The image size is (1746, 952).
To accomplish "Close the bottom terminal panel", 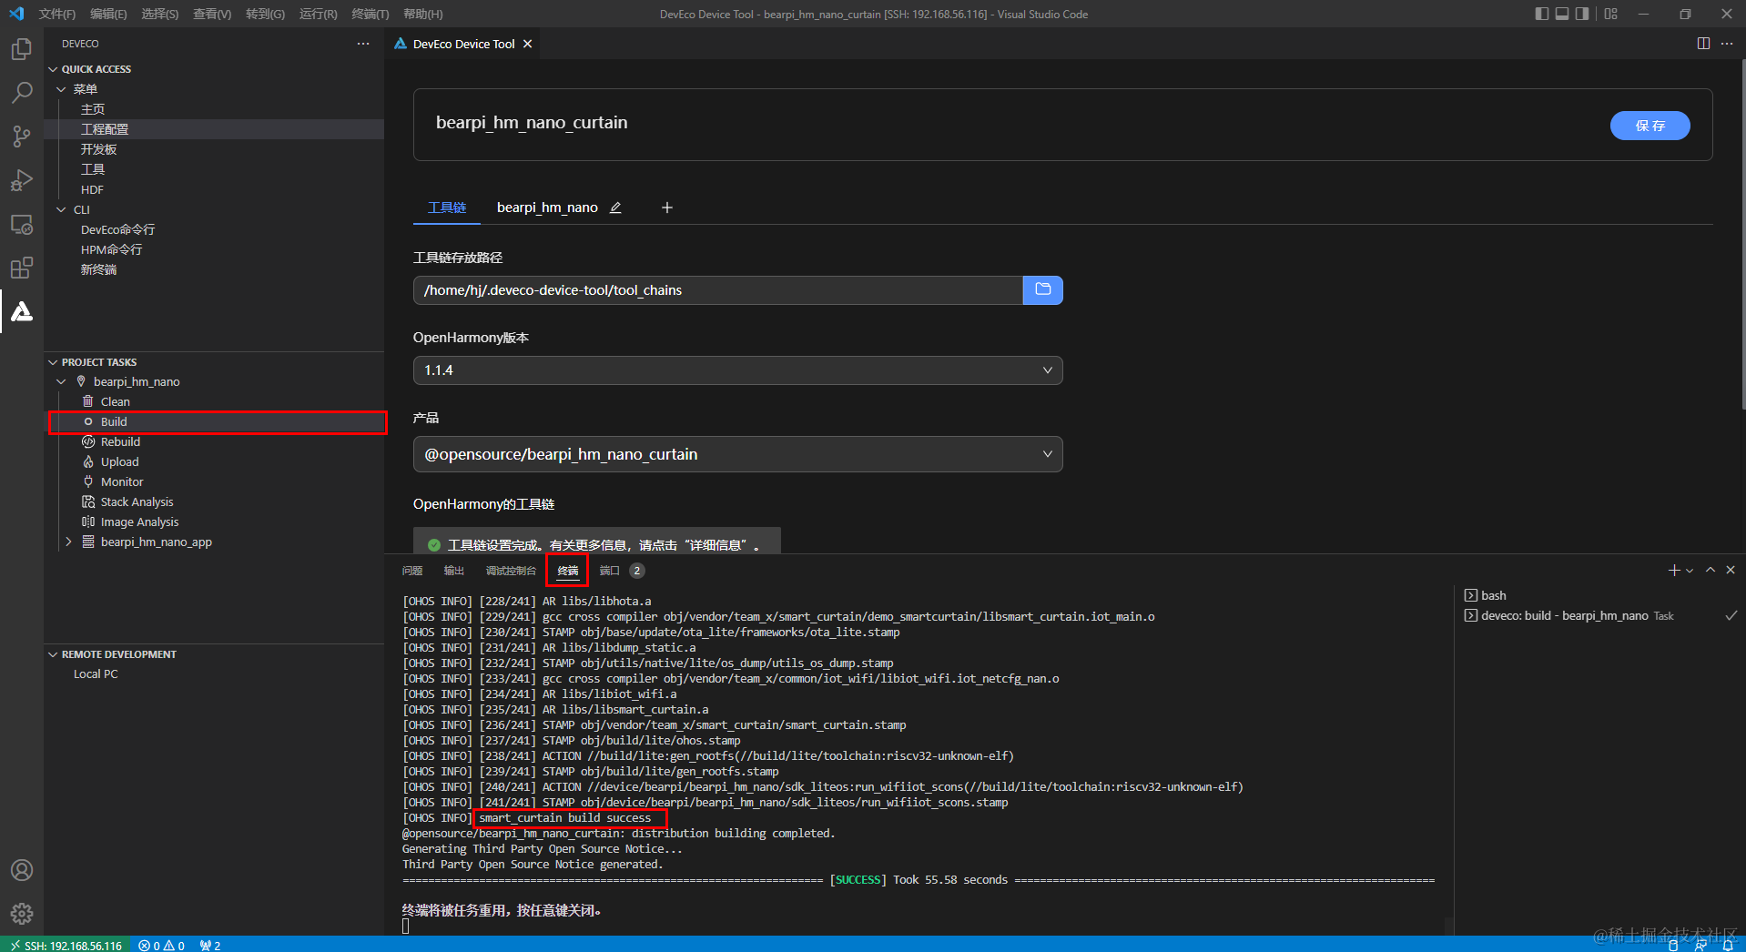I will pos(1731,571).
